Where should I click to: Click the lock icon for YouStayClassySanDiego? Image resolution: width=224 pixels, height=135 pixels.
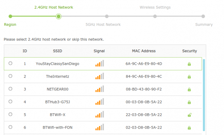(x=189, y=64)
